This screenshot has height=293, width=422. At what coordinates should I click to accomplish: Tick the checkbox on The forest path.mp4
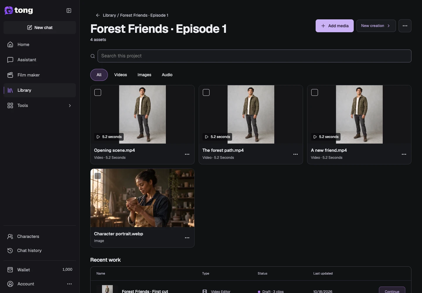[206, 93]
